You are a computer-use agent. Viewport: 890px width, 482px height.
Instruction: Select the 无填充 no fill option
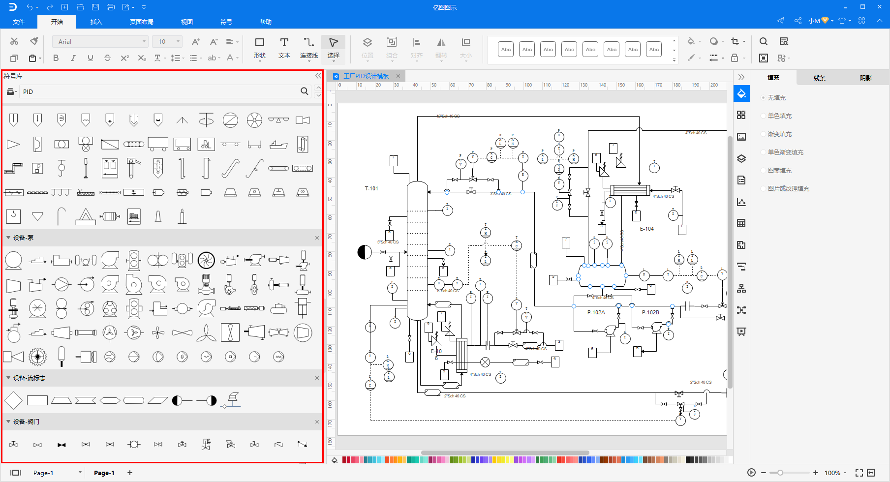coord(774,98)
